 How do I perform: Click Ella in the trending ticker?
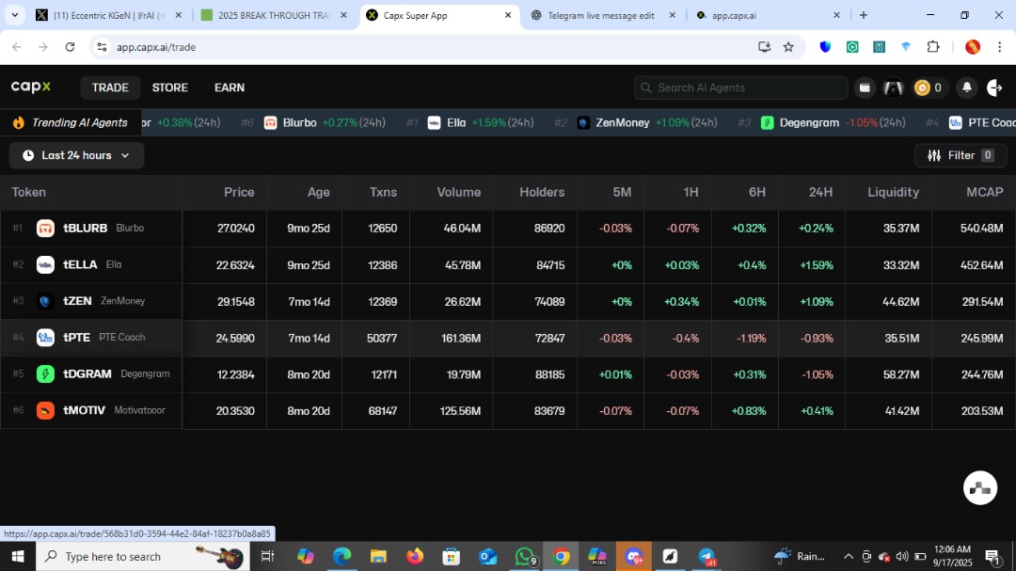[456, 122]
